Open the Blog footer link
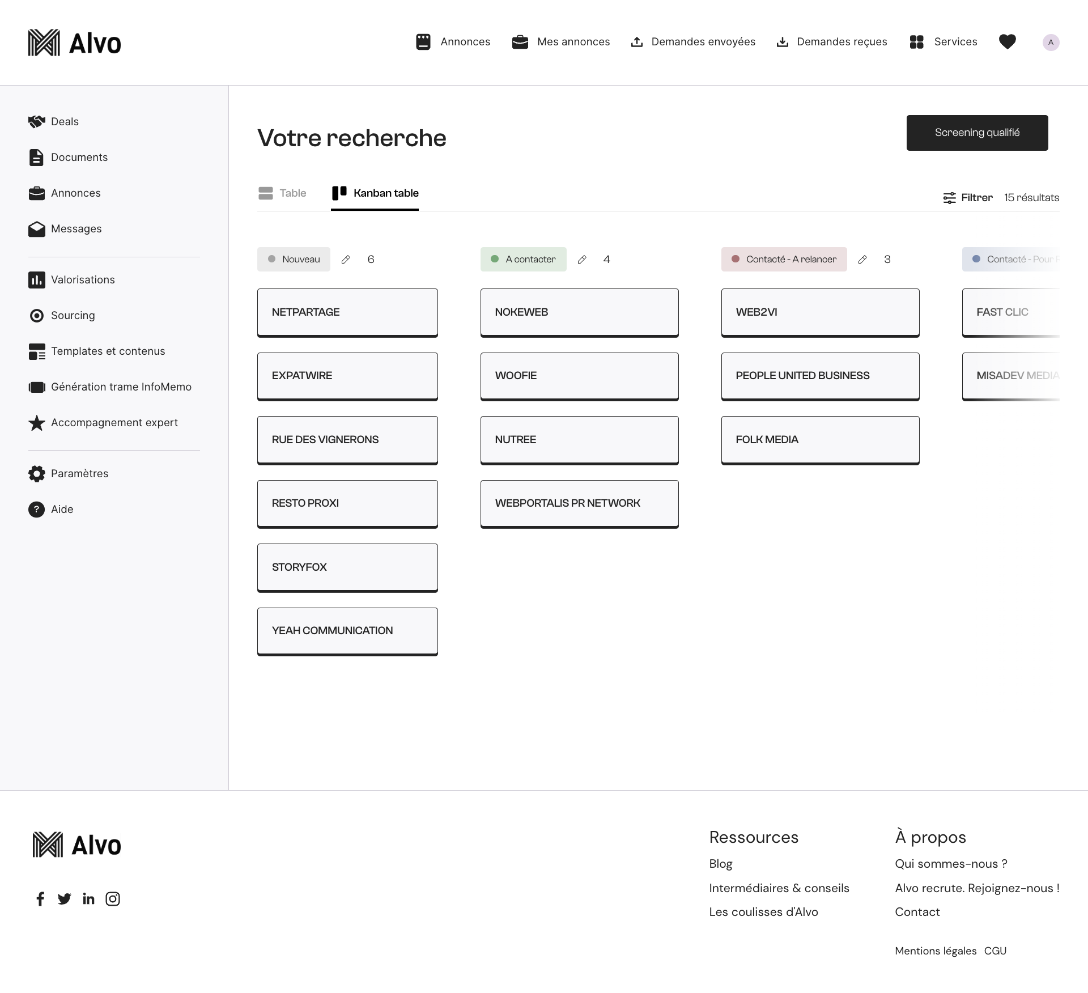Image resolution: width=1088 pixels, height=993 pixels. coord(721,864)
